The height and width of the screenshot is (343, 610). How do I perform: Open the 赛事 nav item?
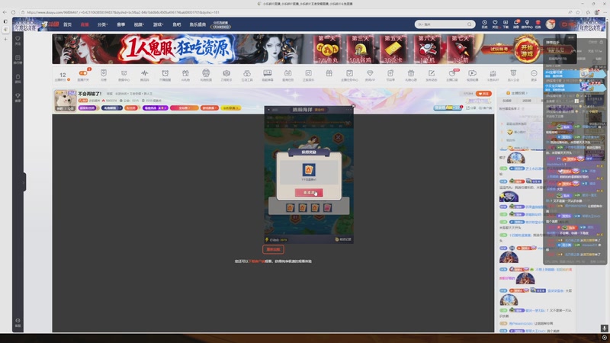pos(121,24)
